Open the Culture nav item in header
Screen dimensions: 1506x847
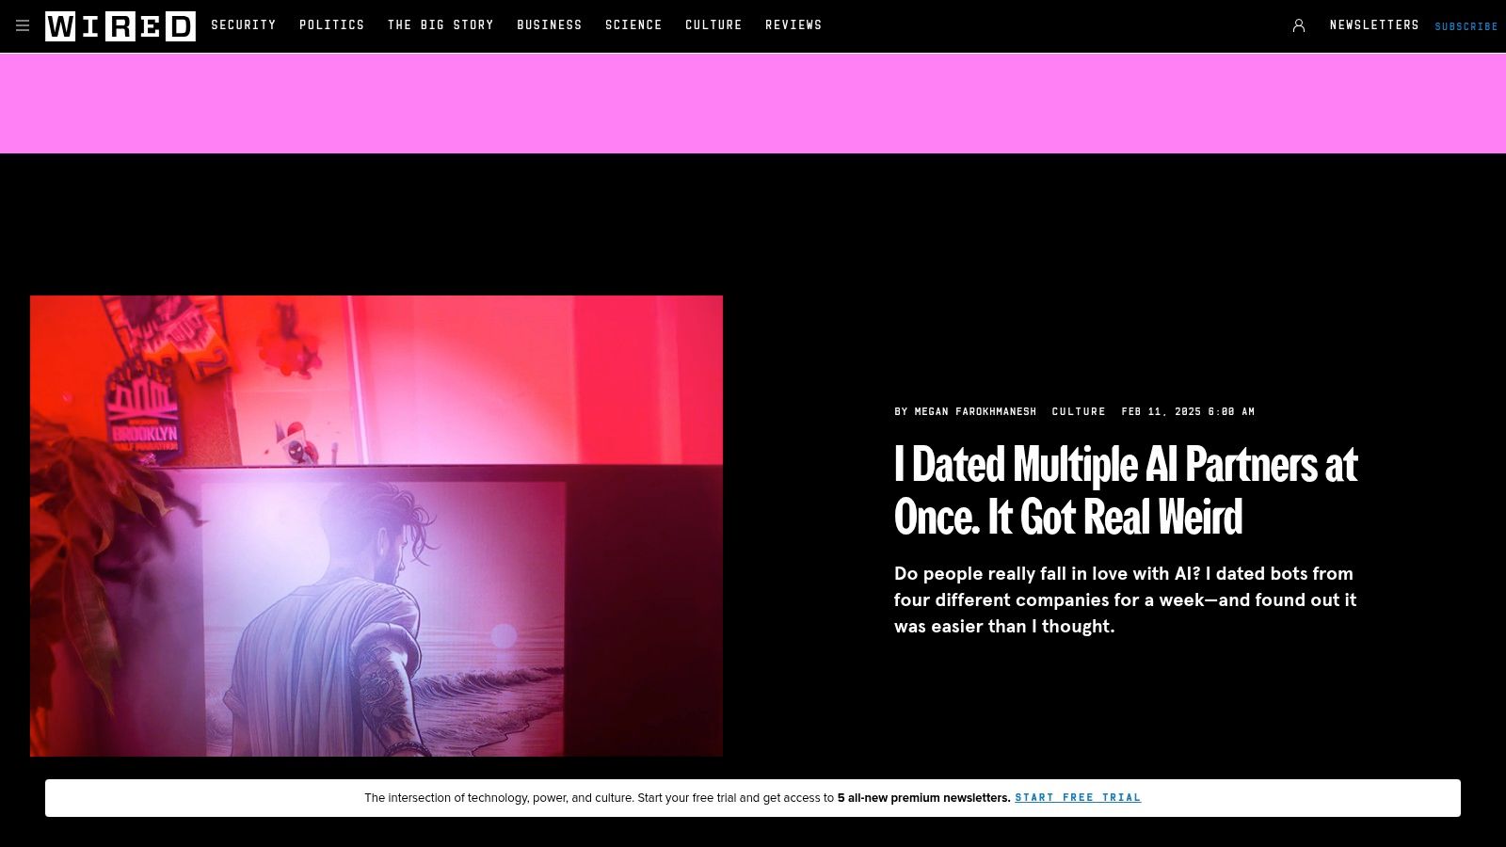[x=713, y=25]
